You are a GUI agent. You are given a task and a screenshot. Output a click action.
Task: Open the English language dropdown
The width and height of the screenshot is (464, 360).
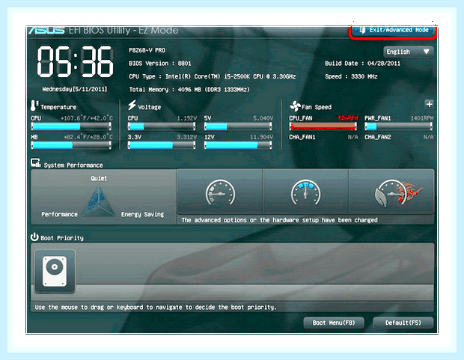click(409, 52)
